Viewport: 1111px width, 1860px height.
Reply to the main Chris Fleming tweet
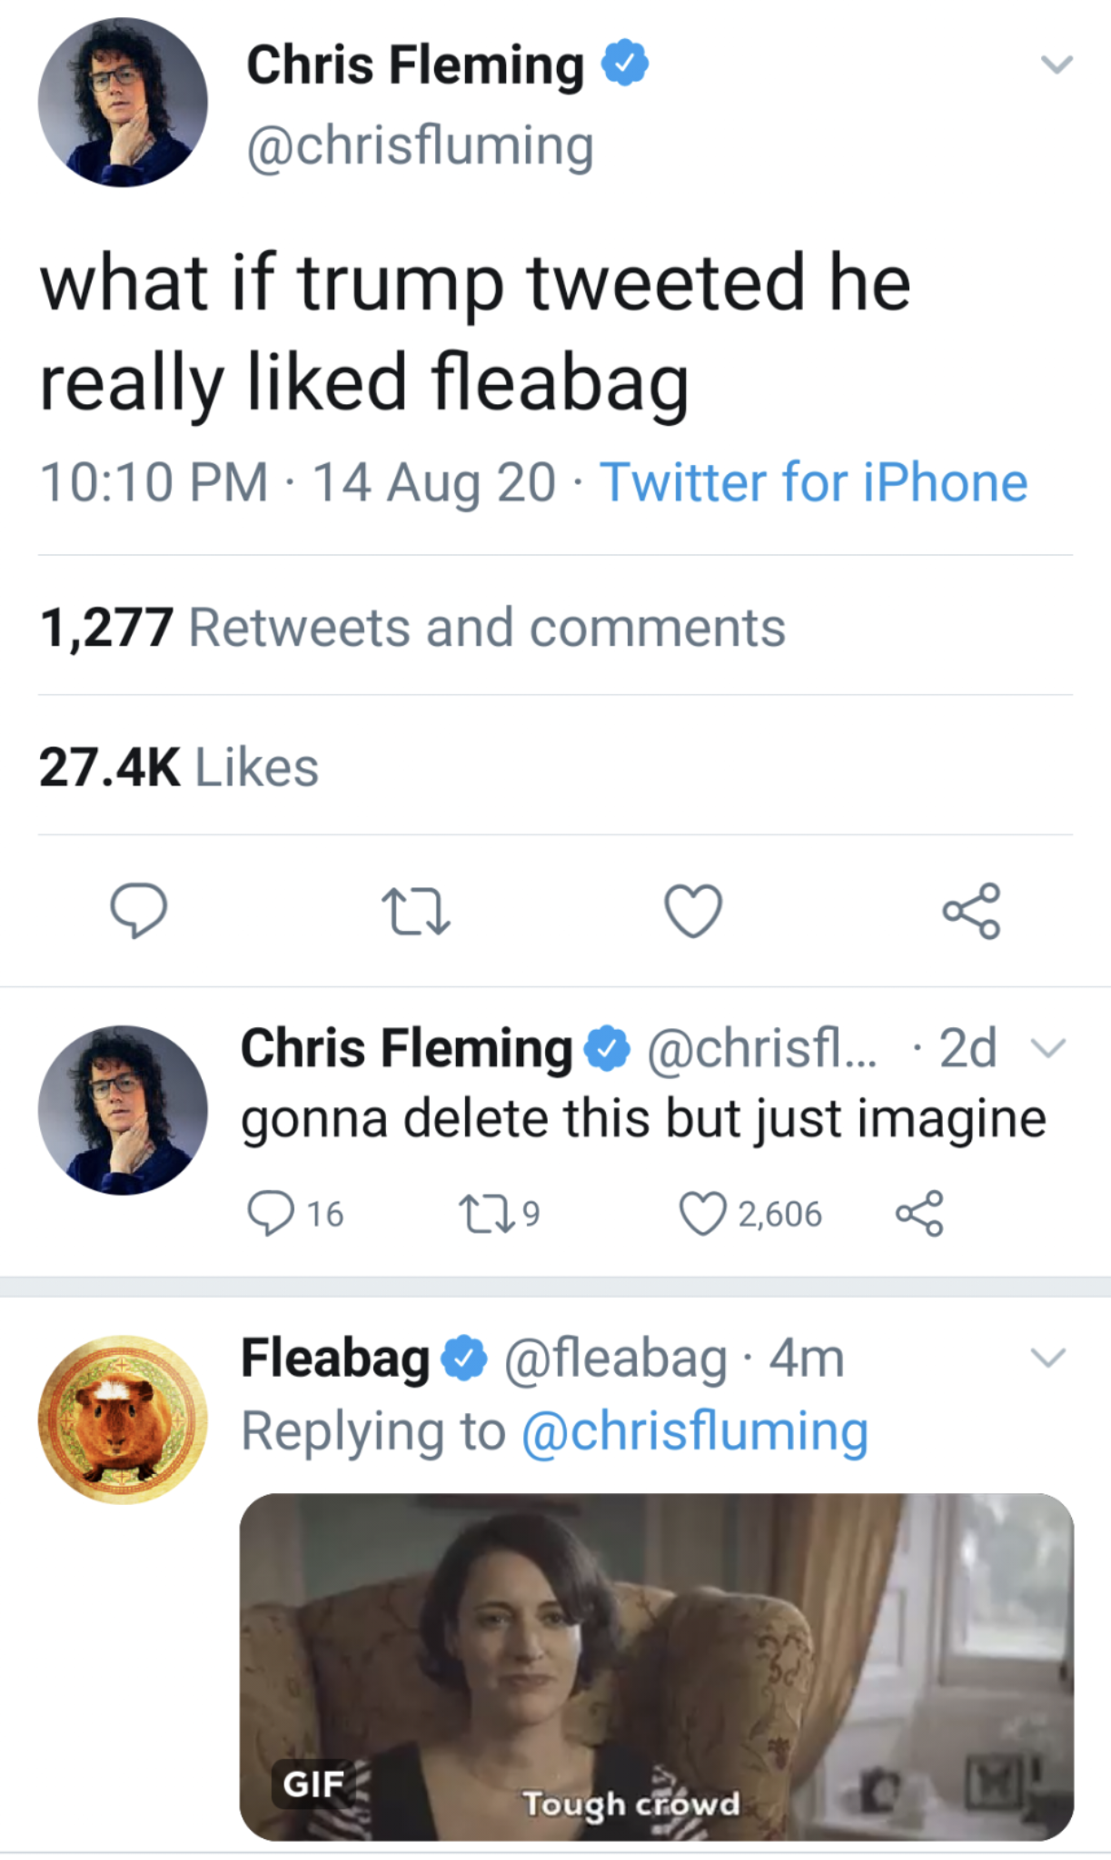click(138, 909)
